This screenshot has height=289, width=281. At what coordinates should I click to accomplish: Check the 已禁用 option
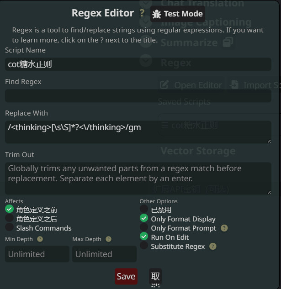144,210
